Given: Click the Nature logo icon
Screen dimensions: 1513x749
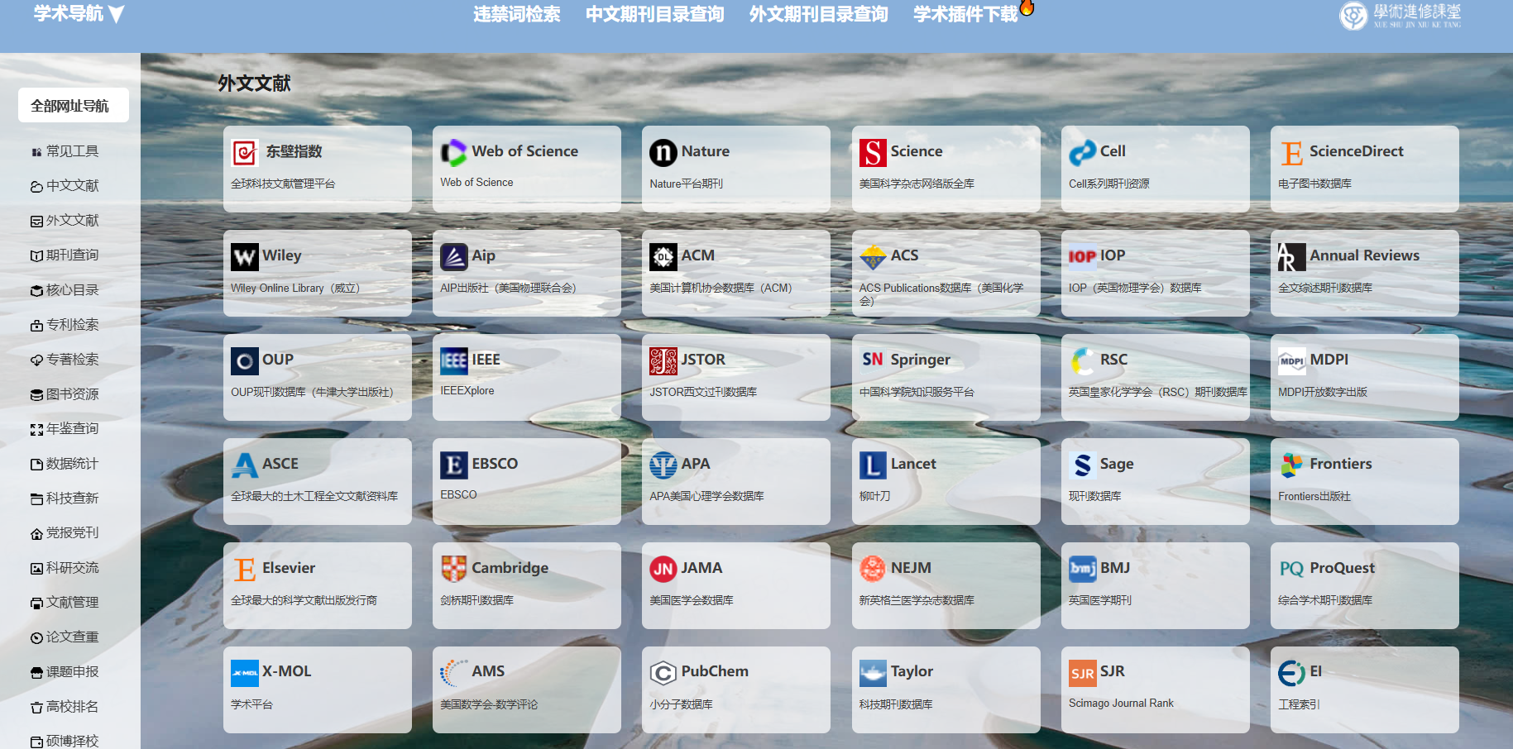Looking at the screenshot, I should pyautogui.click(x=663, y=153).
